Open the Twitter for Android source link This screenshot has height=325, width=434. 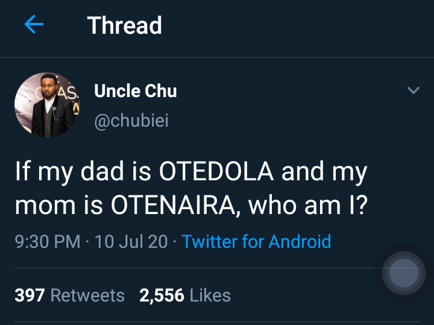coord(256,241)
